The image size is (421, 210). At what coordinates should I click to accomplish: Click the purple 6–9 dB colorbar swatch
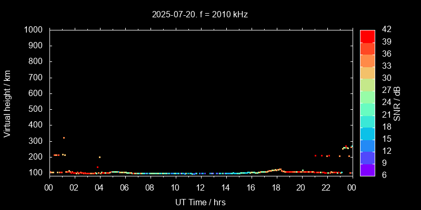click(367, 169)
